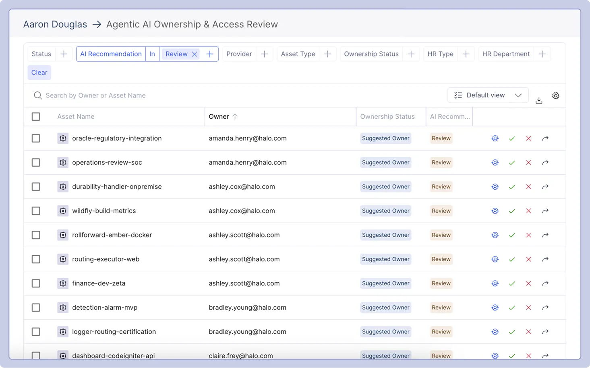Open AI agent icon for detection-alarm-mvp
Viewport: 590px width, 368px height.
point(495,308)
